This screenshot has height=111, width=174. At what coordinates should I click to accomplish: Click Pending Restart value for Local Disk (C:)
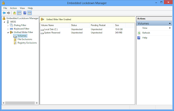point(97,29)
